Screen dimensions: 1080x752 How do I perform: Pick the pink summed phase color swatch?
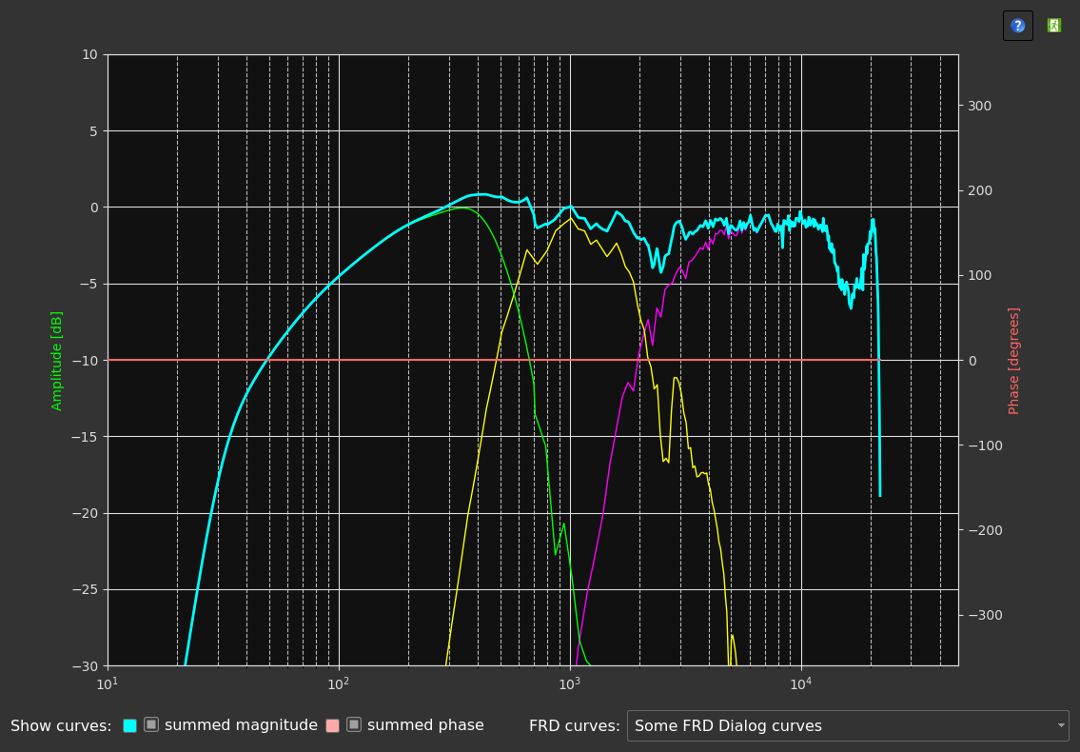pos(332,725)
